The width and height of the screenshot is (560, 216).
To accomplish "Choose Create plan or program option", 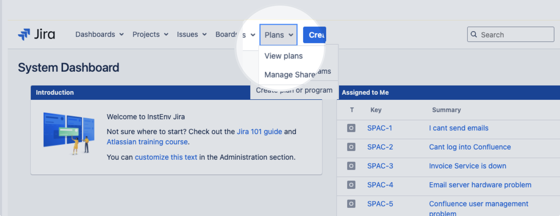I will (294, 90).
